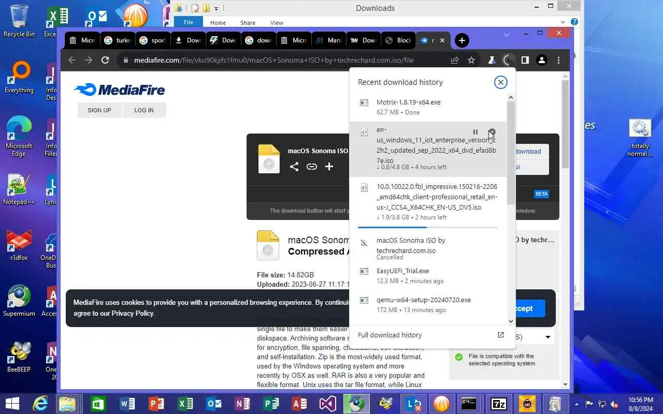The height and width of the screenshot is (414, 663).
Task: Open the quick access toolbar dropdown in the Downloads window
Action: [x=217, y=8]
